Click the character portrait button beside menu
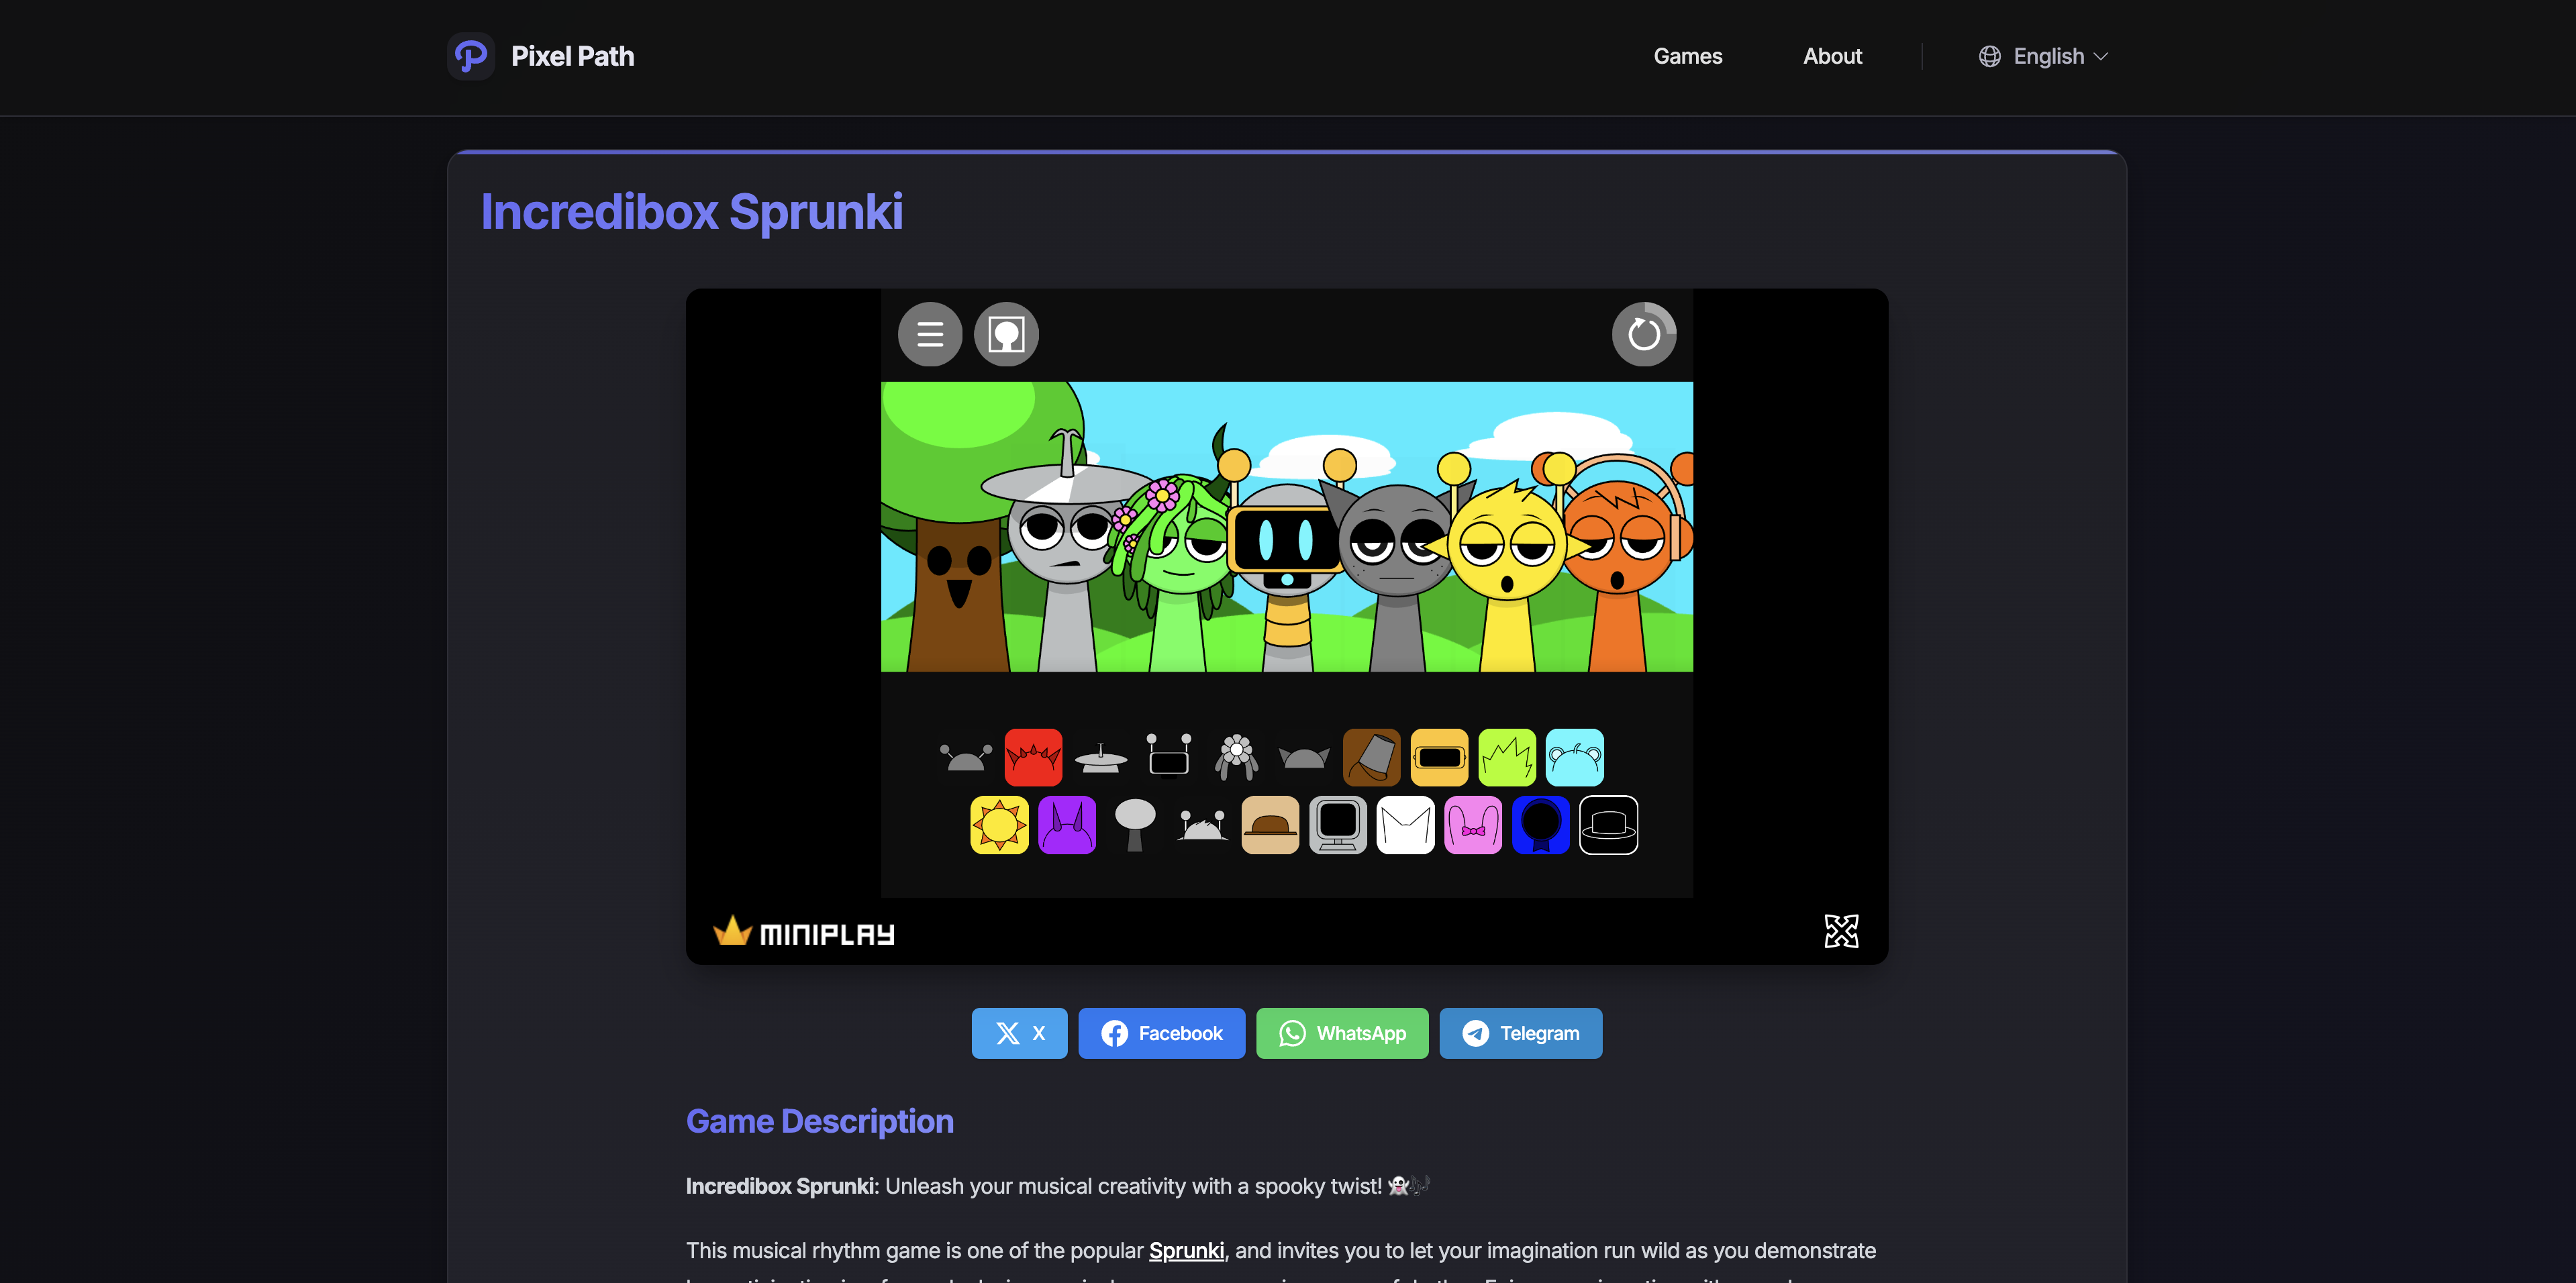 click(1006, 334)
